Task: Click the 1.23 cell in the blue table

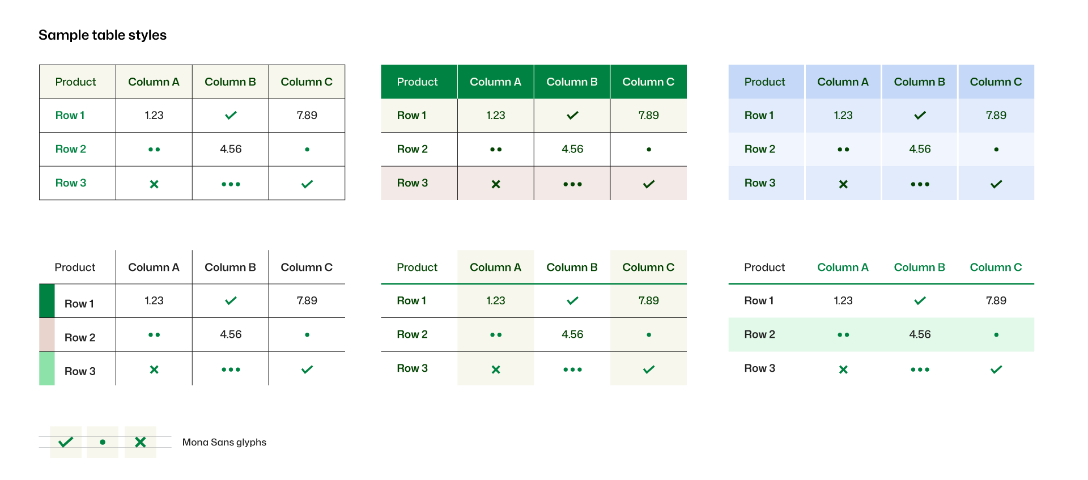Action: pyautogui.click(x=843, y=116)
